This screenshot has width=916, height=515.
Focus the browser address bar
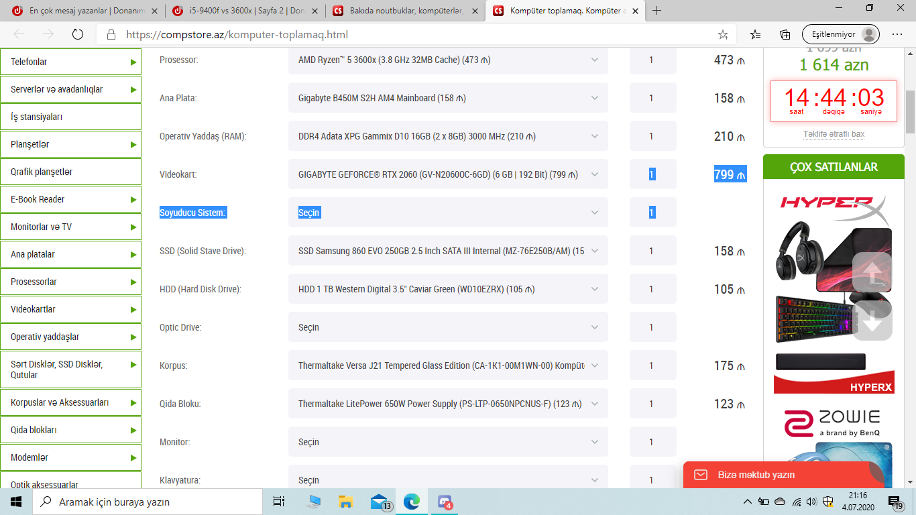(x=416, y=34)
